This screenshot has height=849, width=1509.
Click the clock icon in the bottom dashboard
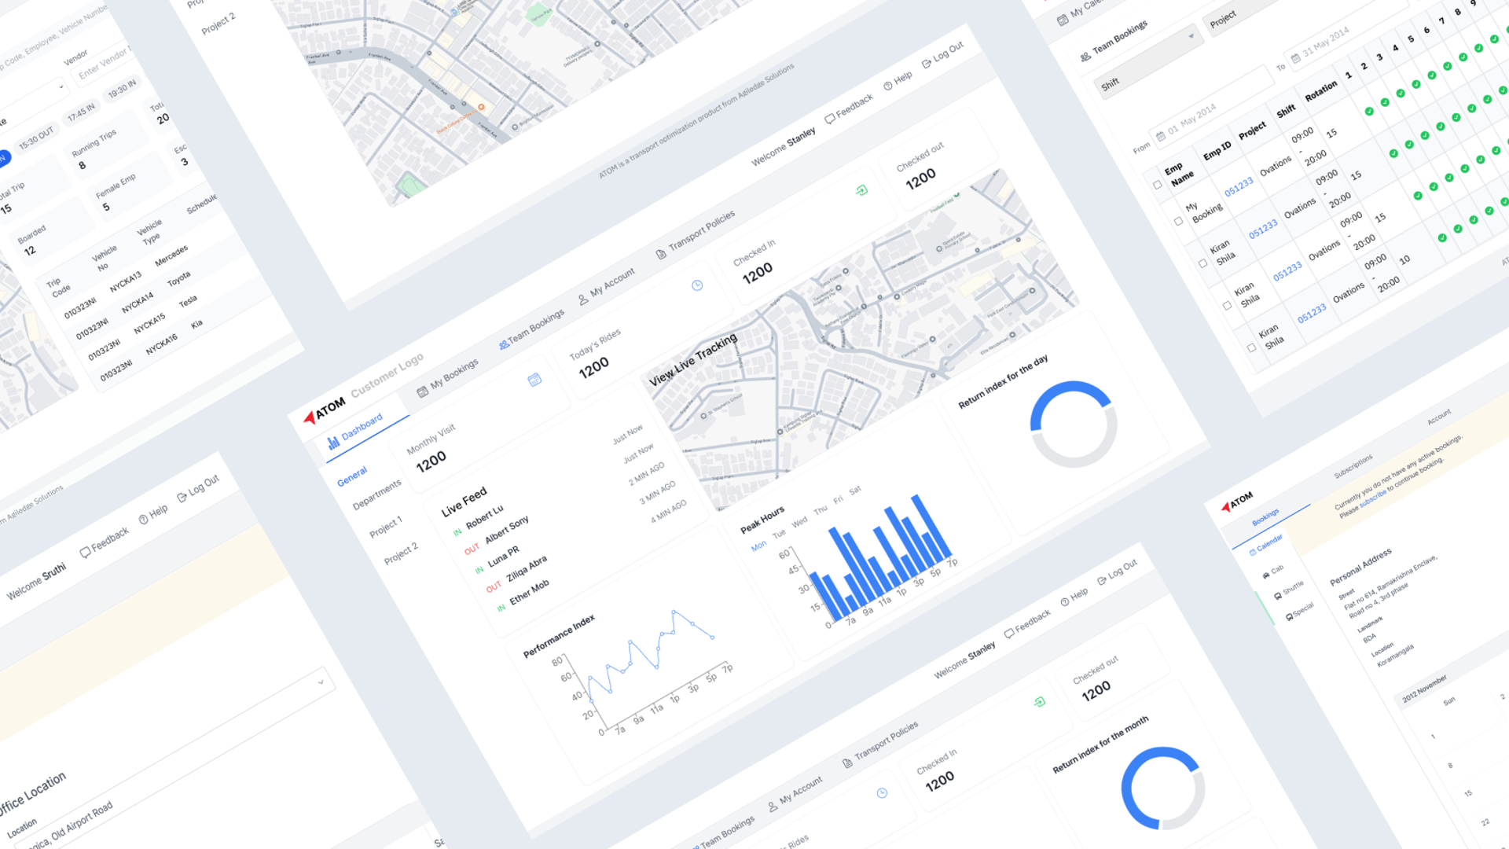(x=882, y=793)
